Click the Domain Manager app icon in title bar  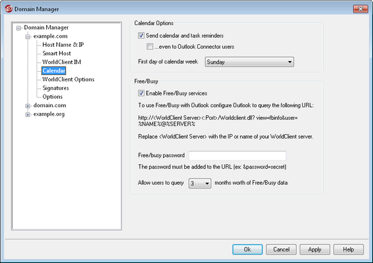(8, 9)
